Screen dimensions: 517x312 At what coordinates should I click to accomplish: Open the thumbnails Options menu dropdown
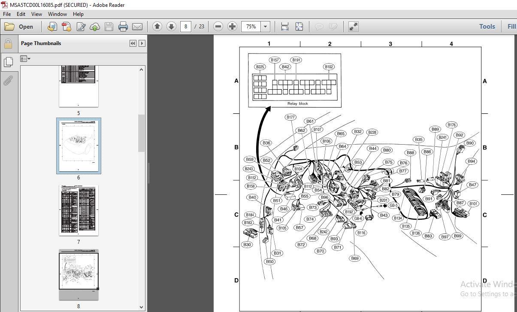[x=26, y=59]
